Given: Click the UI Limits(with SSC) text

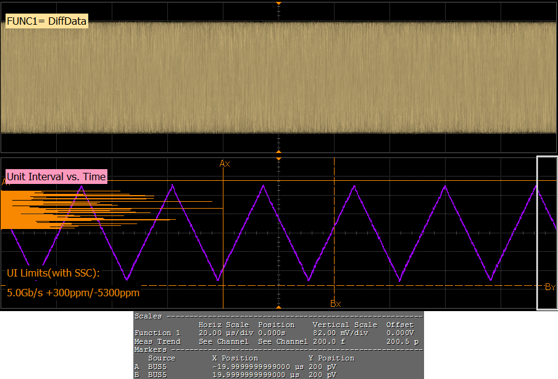Looking at the screenshot, I should [53, 273].
